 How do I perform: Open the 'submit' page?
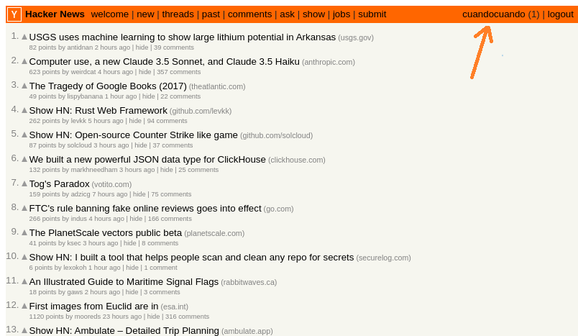tap(372, 14)
